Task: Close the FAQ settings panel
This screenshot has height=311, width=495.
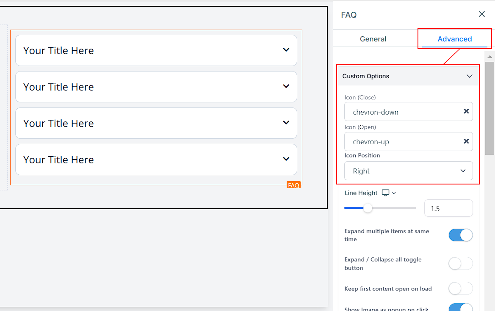Action: 481,14
